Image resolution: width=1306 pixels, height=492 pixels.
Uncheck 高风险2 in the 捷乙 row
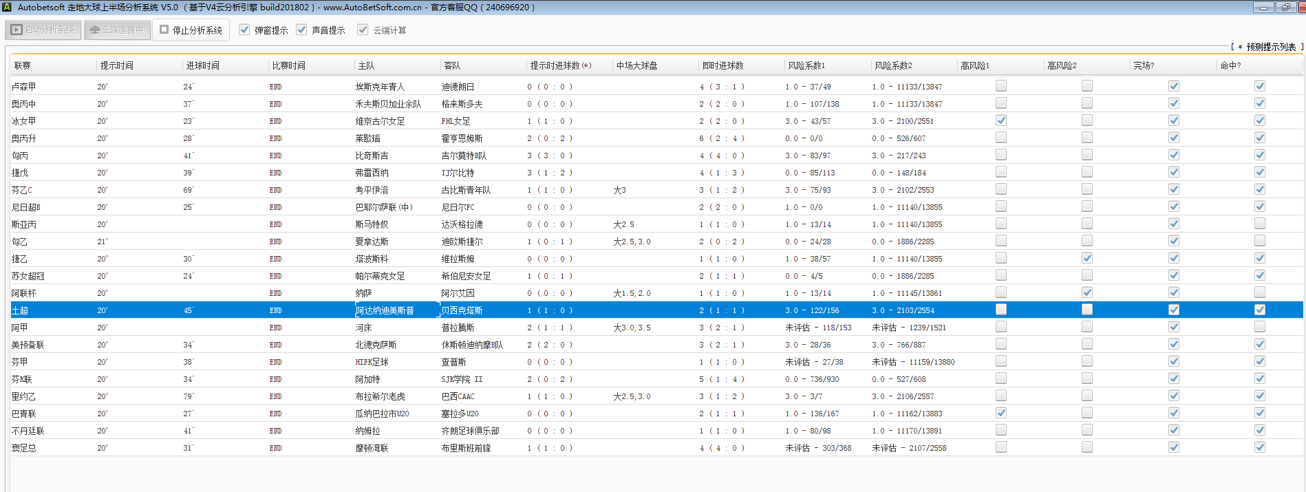click(1087, 258)
